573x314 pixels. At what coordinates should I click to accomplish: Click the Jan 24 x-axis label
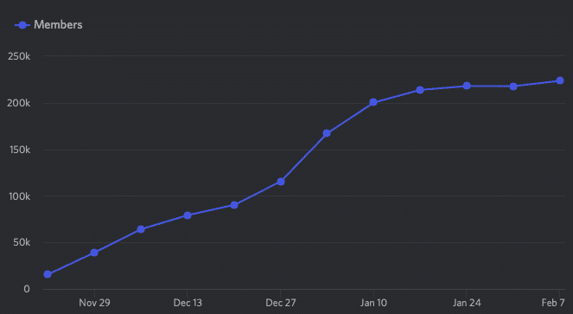point(467,303)
